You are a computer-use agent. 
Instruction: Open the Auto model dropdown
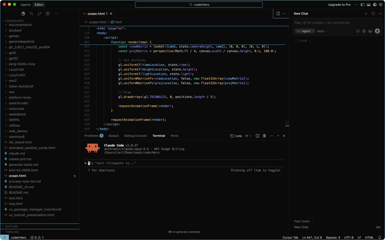322,31
